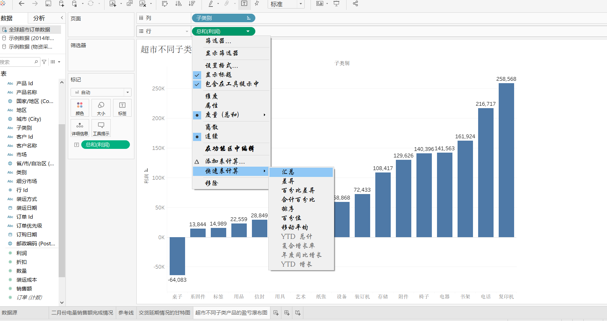The width and height of the screenshot is (607, 321).
Task: Click 子类别 pill on columns shelf
Action: pos(223,18)
